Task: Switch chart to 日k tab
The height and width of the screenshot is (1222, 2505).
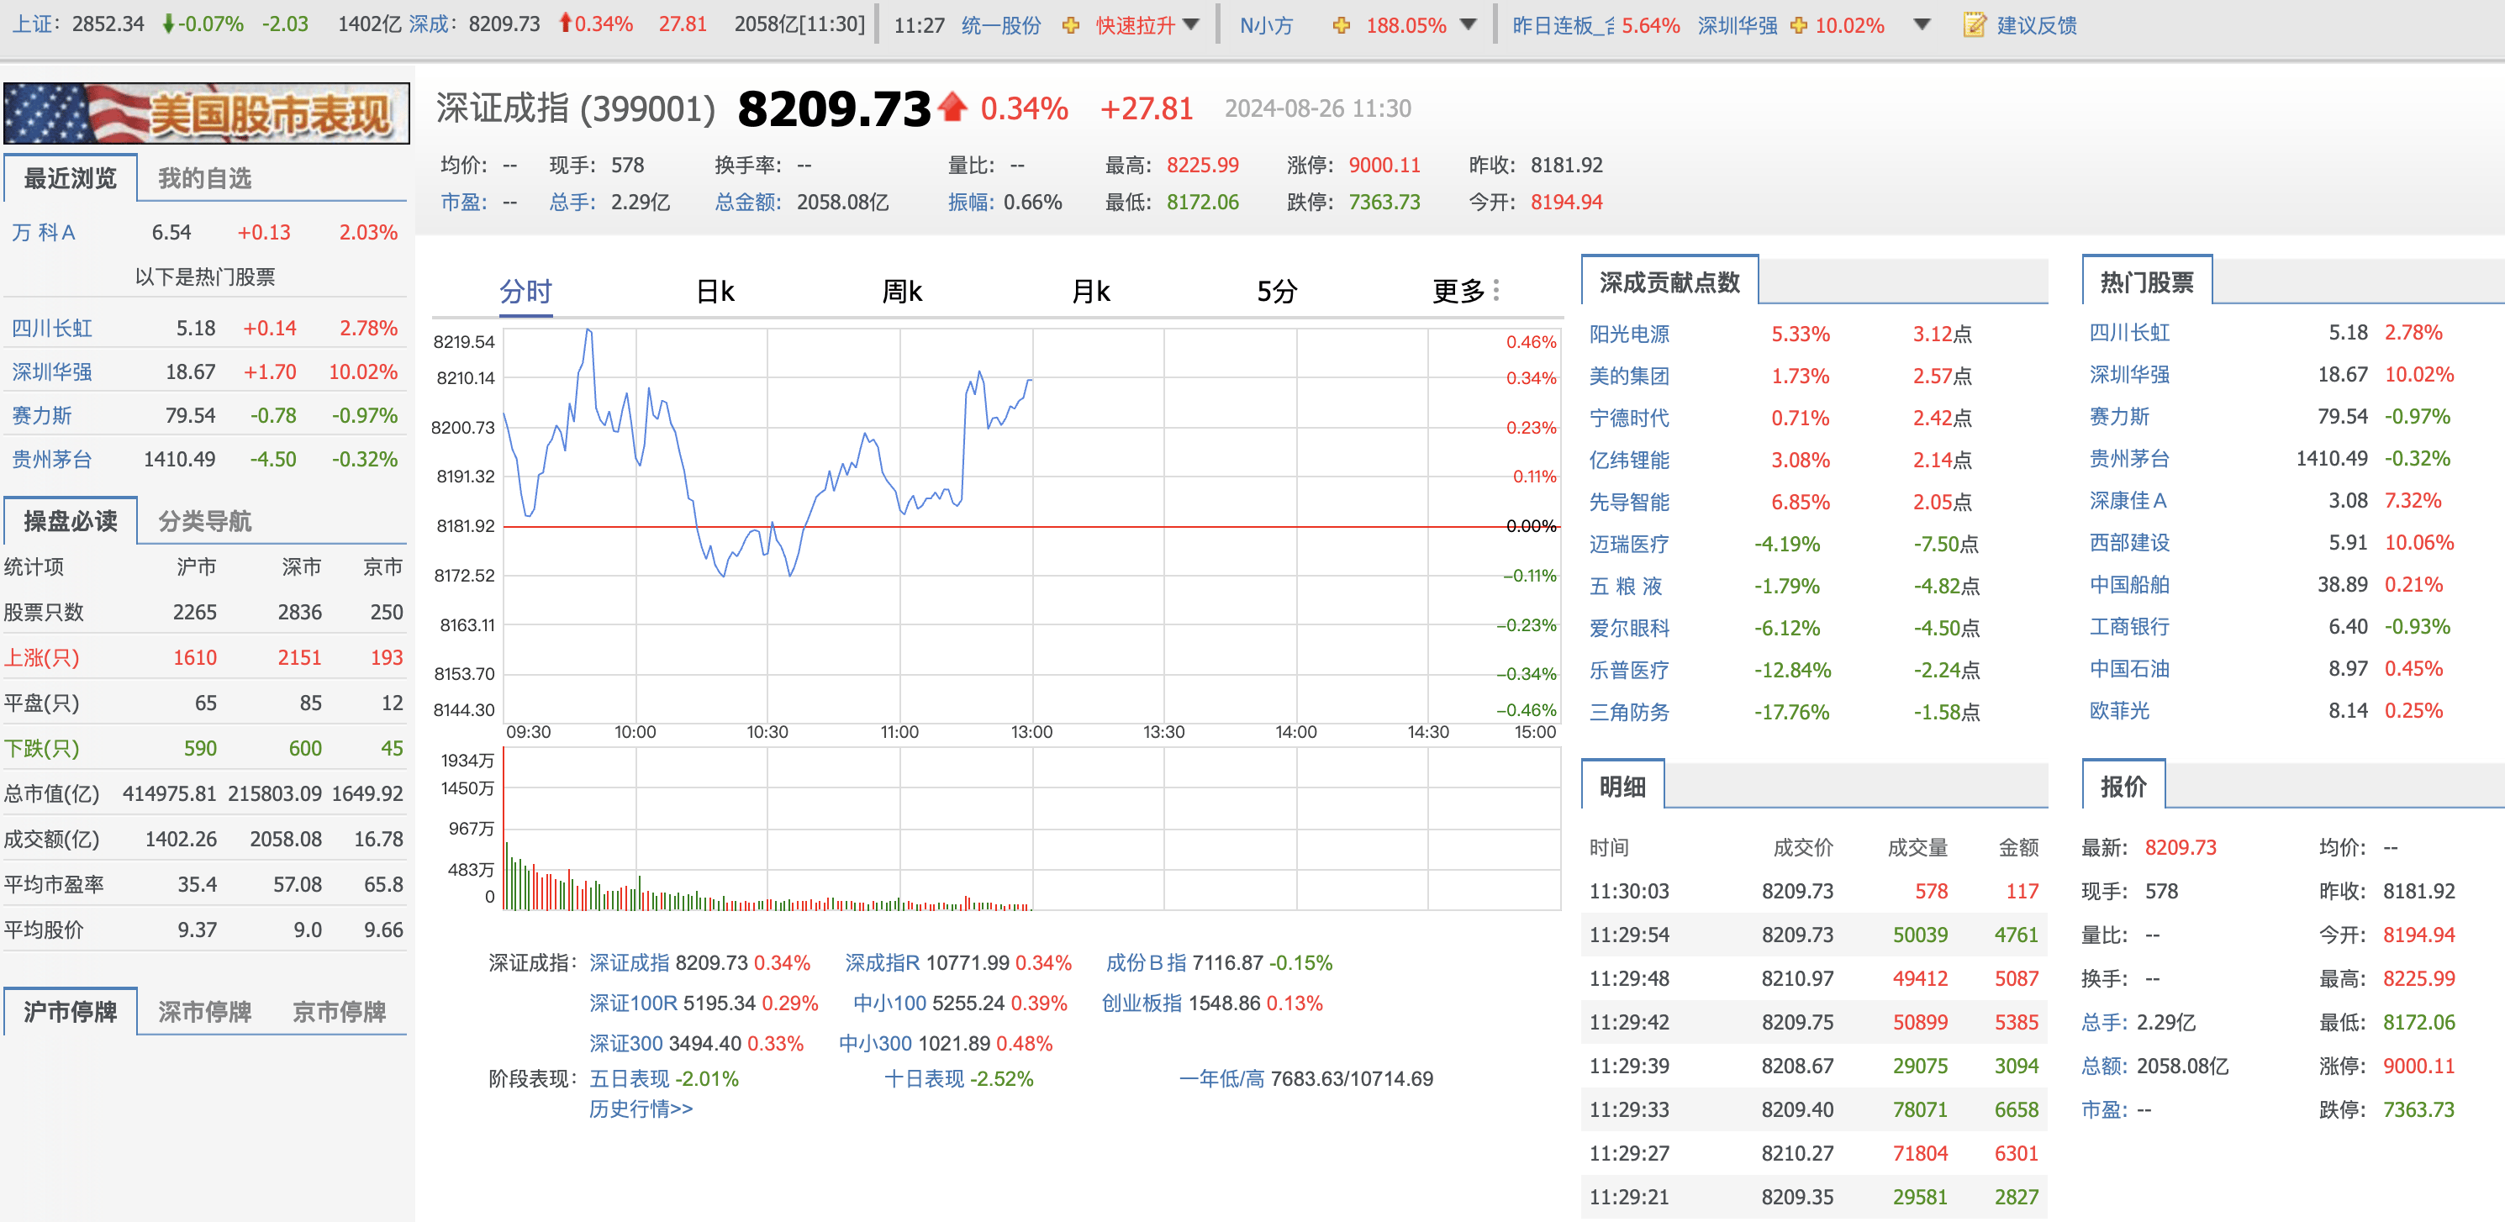Action: (x=715, y=291)
